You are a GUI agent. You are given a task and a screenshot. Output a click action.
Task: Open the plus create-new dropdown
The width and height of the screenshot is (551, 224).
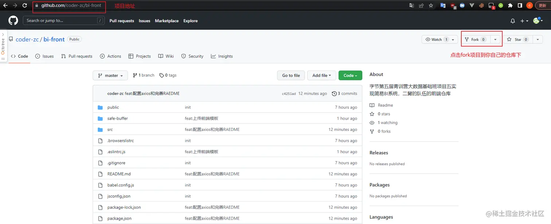click(x=524, y=21)
